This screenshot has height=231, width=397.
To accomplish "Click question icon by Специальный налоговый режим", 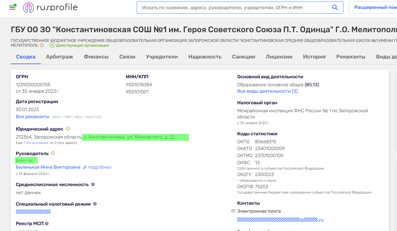I will (95, 204).
